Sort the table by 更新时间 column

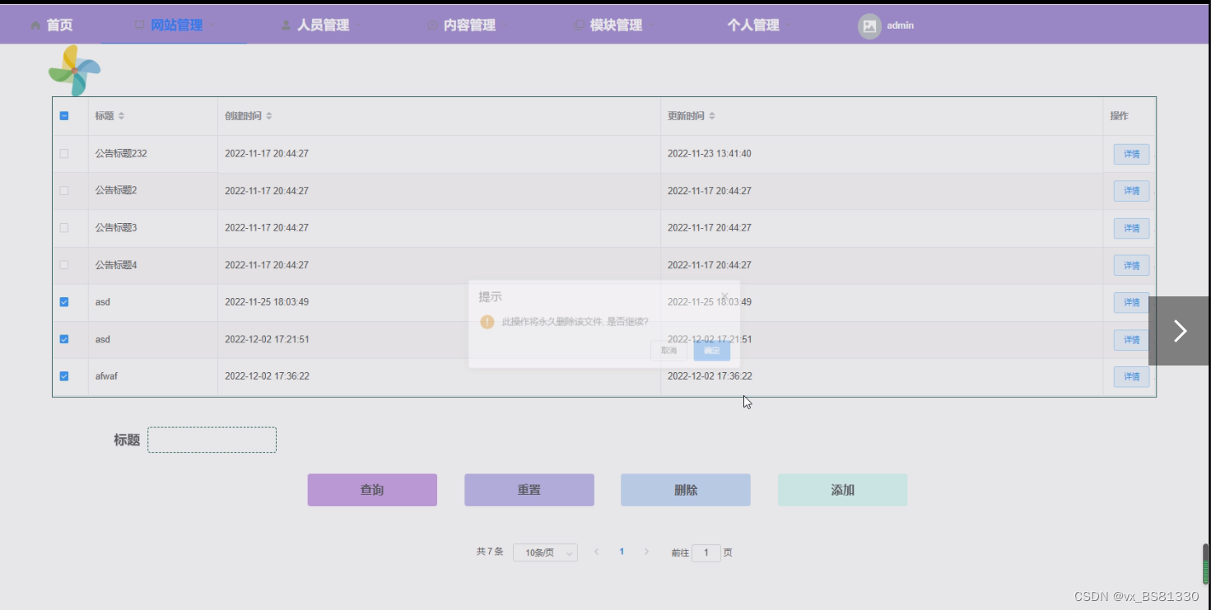click(711, 116)
